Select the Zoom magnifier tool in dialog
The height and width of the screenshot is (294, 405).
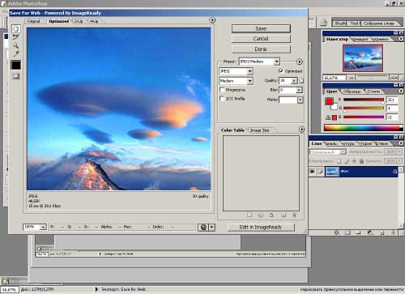(16, 45)
